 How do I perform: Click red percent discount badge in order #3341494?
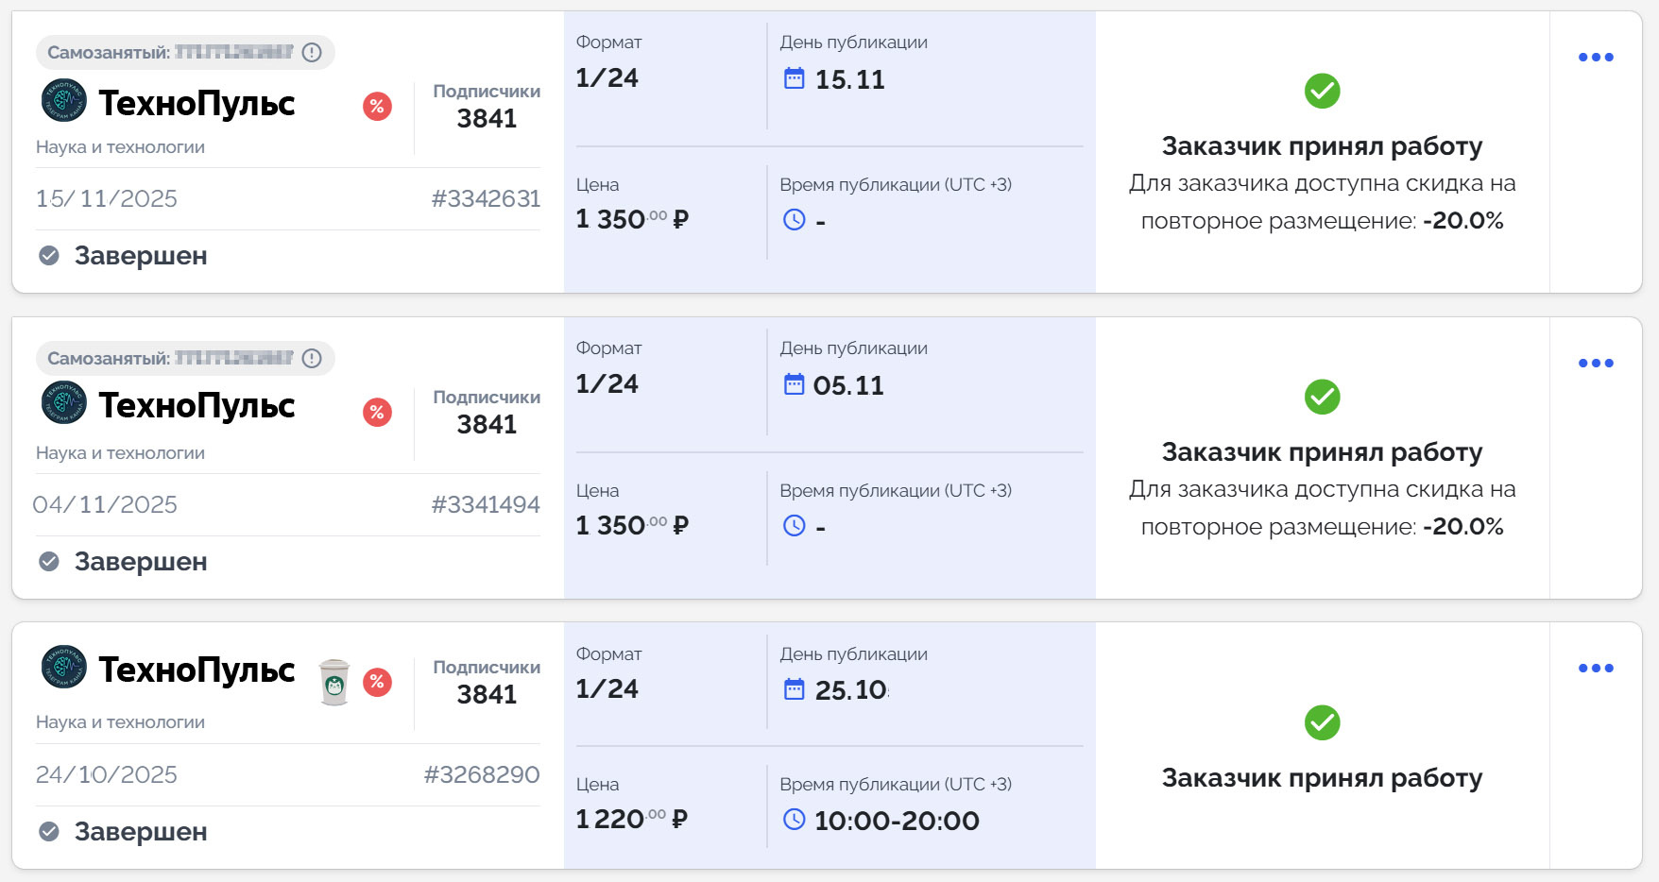click(x=377, y=413)
